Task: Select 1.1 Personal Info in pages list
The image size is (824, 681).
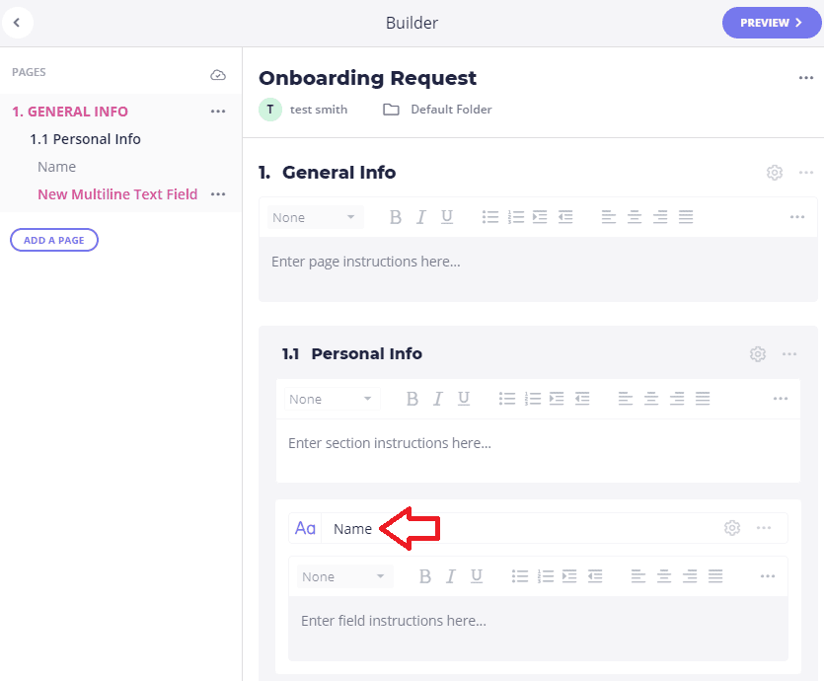Action: (85, 139)
